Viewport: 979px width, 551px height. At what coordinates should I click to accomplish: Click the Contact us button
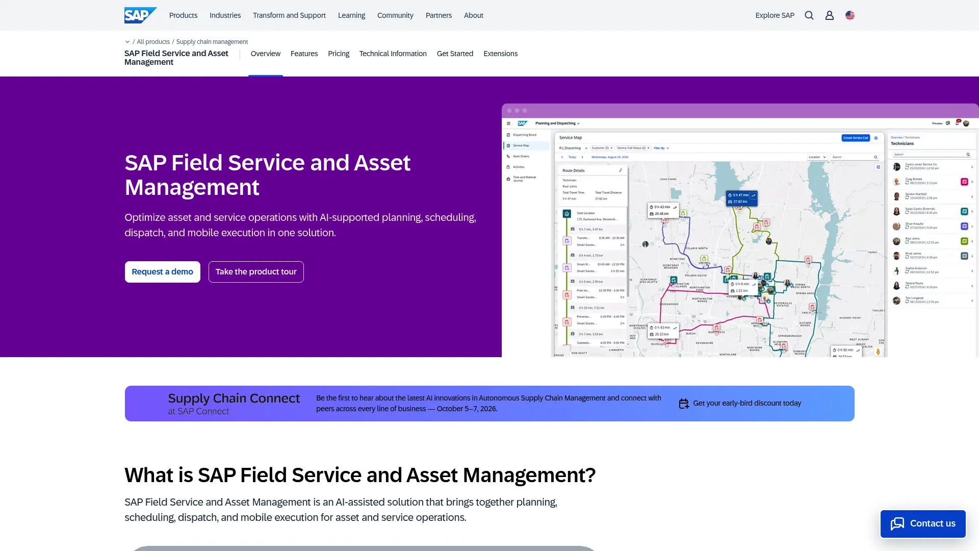coord(923,524)
